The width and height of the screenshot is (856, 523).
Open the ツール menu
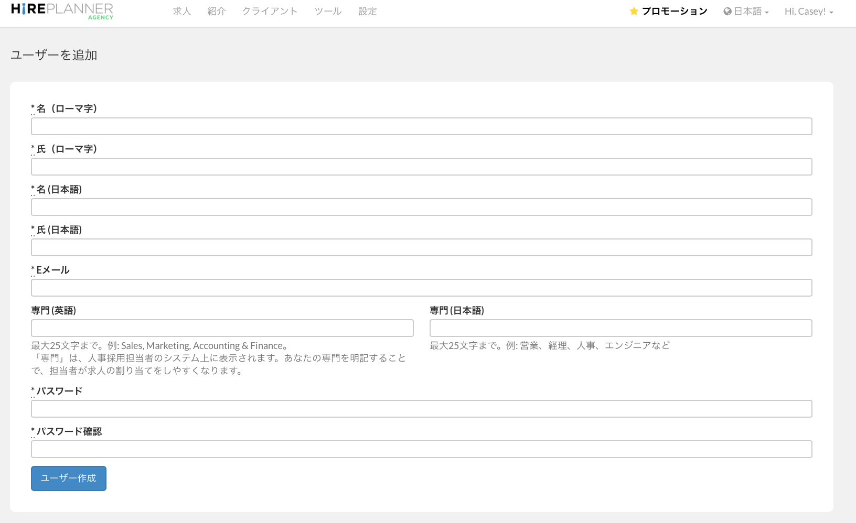point(328,12)
